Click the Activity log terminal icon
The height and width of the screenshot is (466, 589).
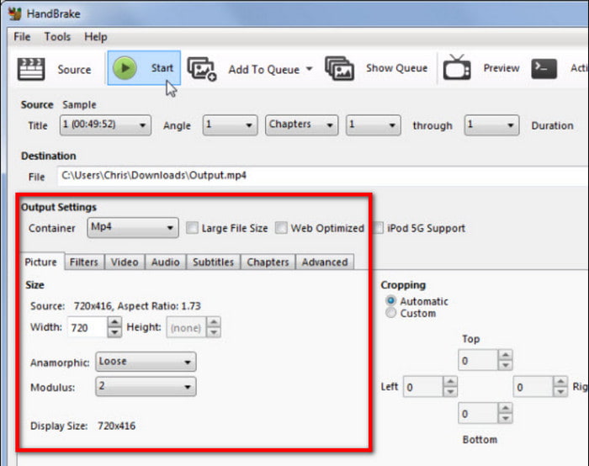click(x=544, y=69)
